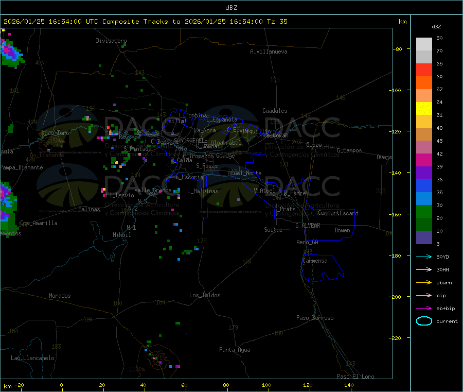Click the 'km' unit label at top right
463x392 pixels.
pos(402,22)
